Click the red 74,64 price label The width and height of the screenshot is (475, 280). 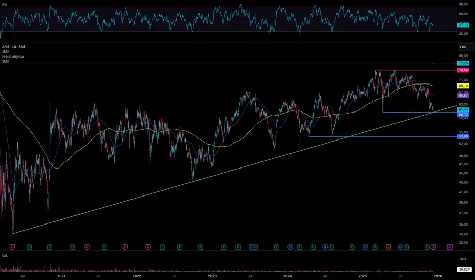(463, 70)
